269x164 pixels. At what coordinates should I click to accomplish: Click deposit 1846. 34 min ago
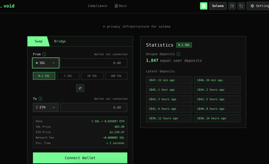(x=217, y=80)
